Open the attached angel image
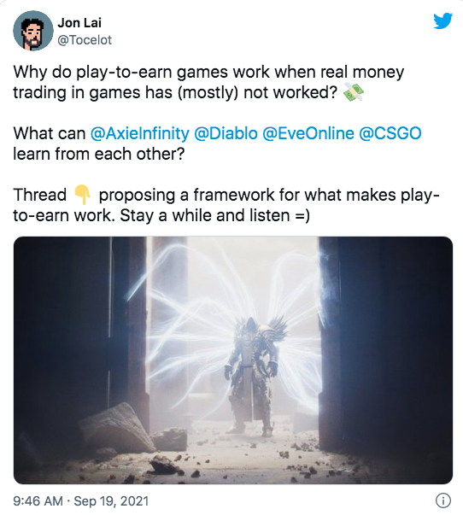This screenshot has height=515, width=463. pyautogui.click(x=233, y=360)
